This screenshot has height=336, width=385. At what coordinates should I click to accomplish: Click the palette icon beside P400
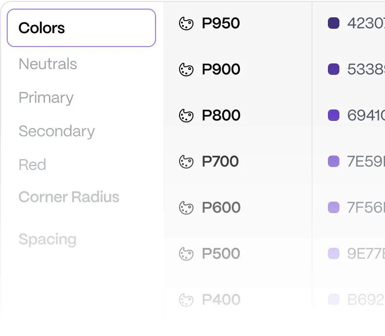tap(186, 300)
